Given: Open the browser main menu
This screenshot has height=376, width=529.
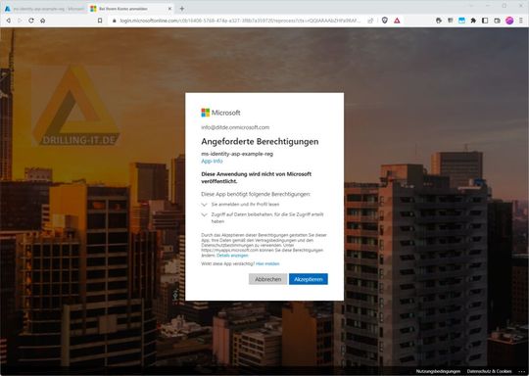Looking at the screenshot, I should pos(521,21).
